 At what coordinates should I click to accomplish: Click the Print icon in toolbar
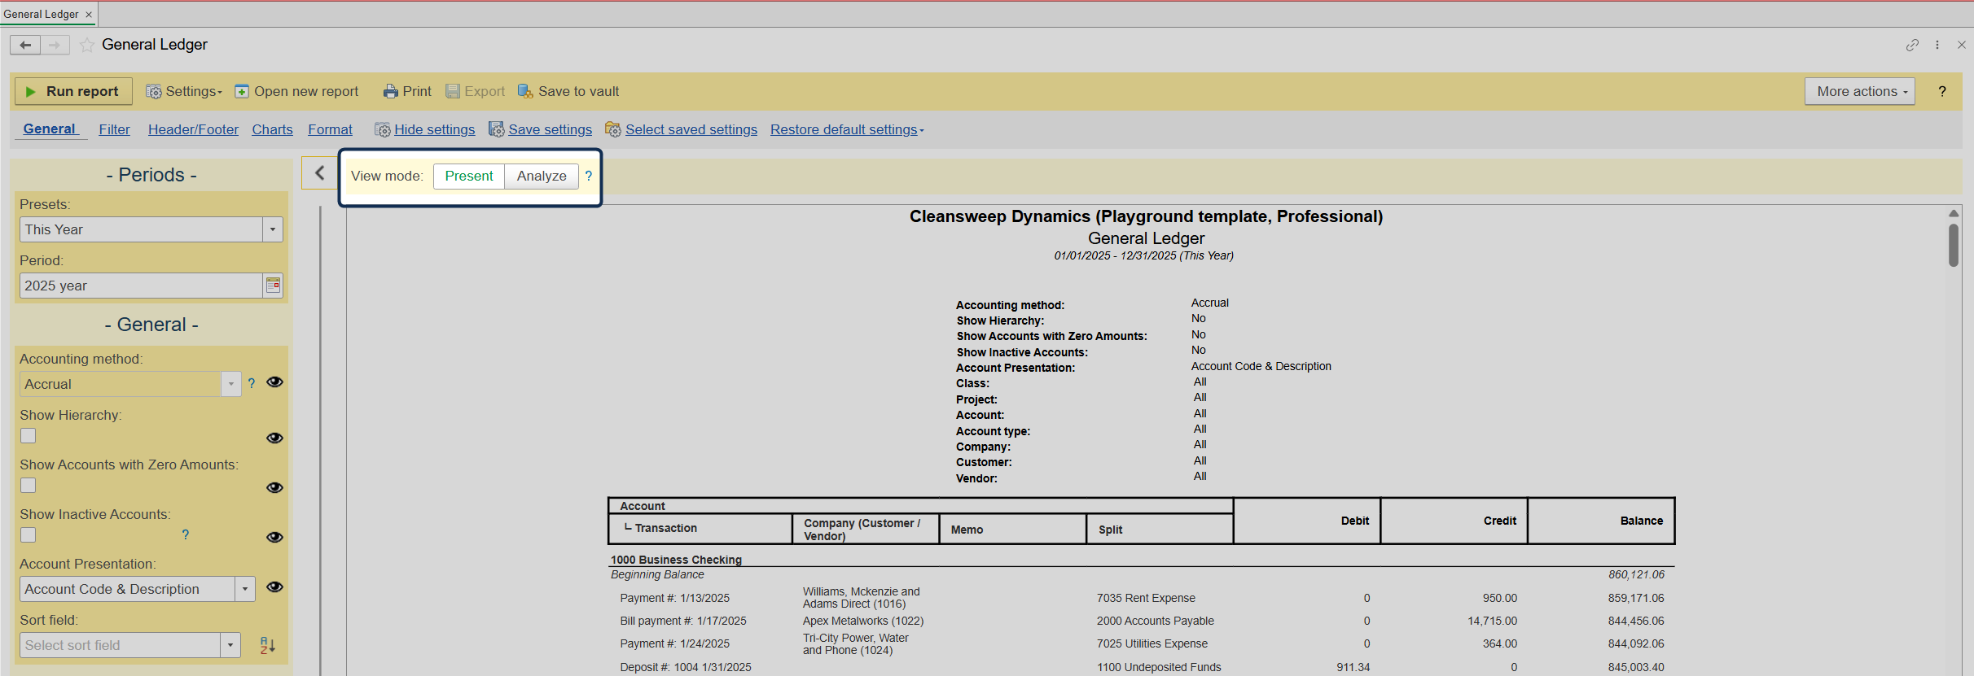click(391, 92)
